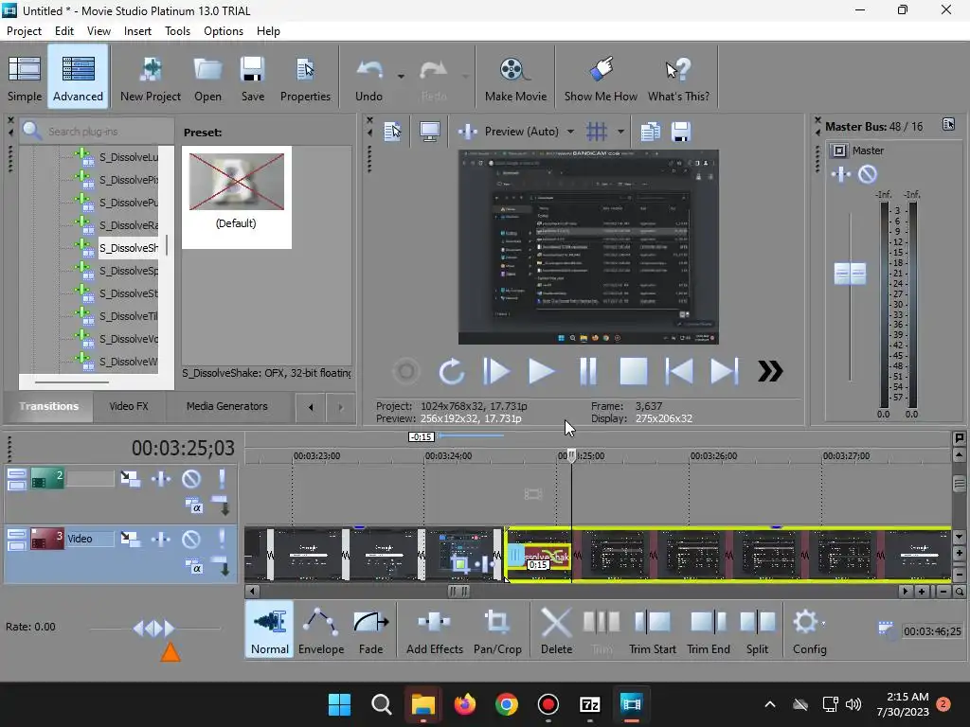
Task: Save the project
Action: point(252,78)
